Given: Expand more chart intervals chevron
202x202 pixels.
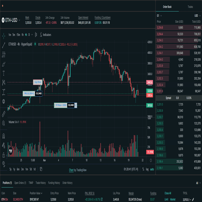Looking at the screenshot, I should [32, 35].
